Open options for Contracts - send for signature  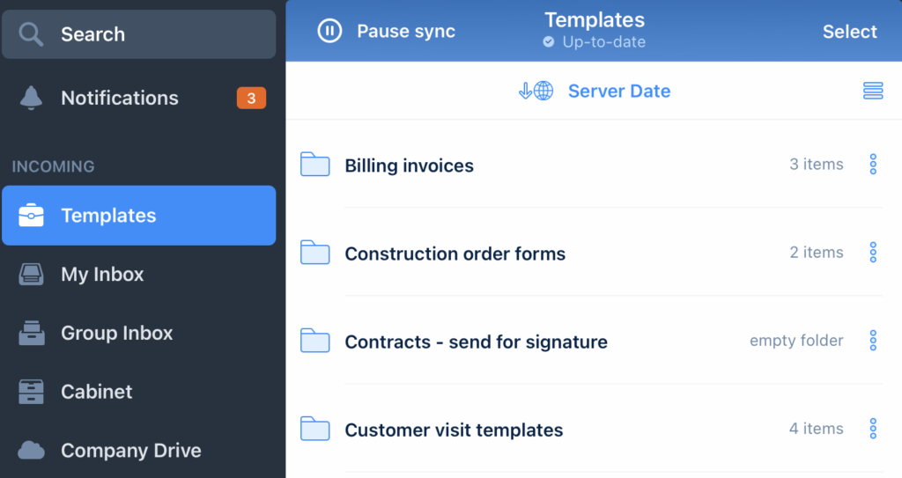pos(872,341)
